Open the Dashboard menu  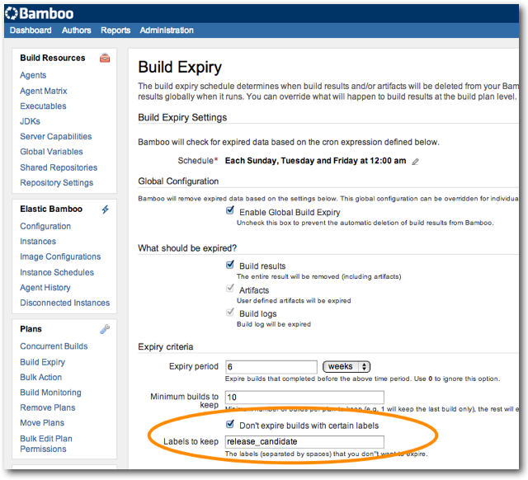(x=31, y=31)
